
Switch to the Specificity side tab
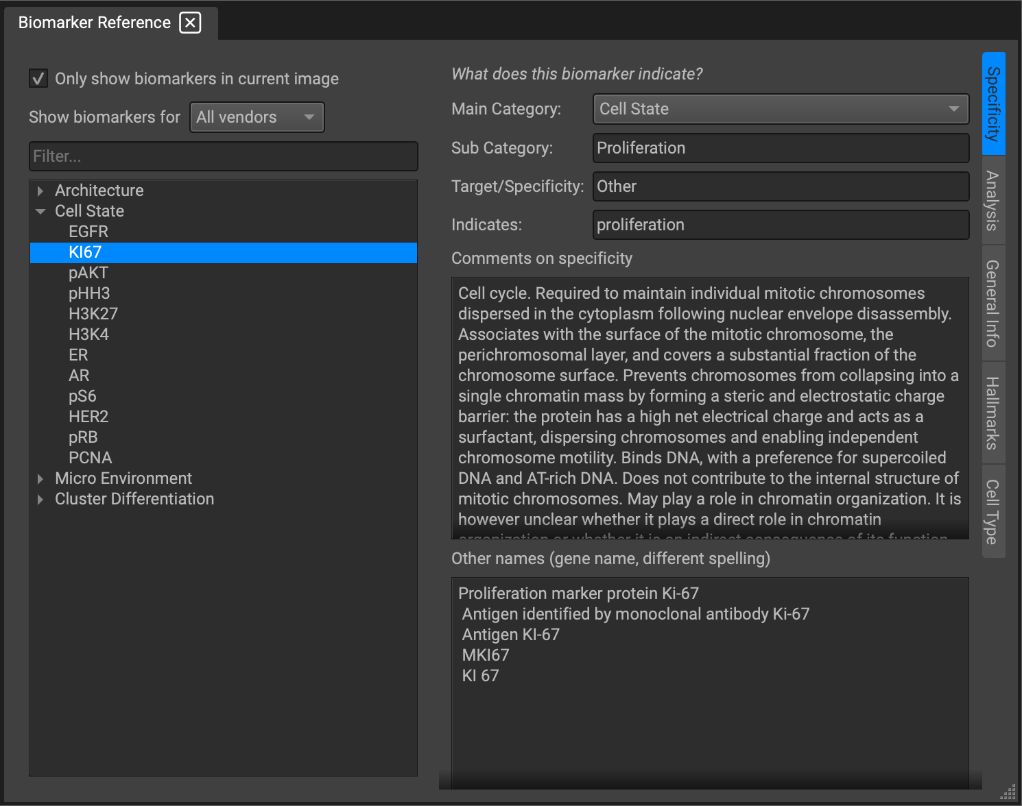pyautogui.click(x=993, y=103)
